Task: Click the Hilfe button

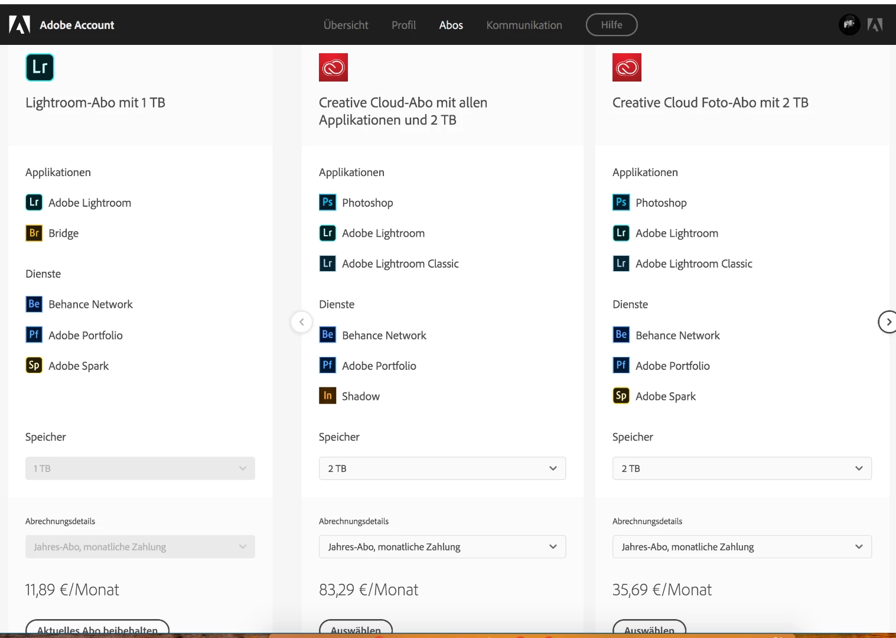Action: click(x=611, y=25)
